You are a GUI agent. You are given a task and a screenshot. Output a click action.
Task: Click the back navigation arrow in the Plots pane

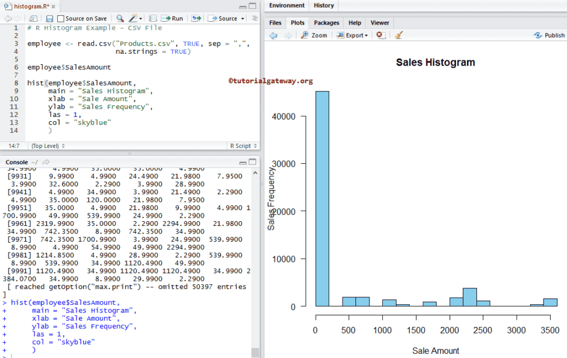coord(274,35)
